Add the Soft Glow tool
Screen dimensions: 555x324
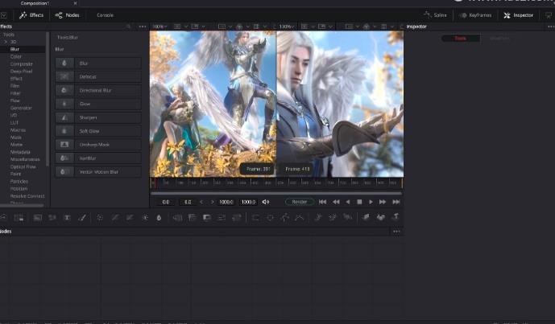pos(98,131)
